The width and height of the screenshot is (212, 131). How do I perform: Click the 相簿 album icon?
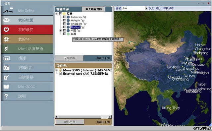[x=6, y=58]
